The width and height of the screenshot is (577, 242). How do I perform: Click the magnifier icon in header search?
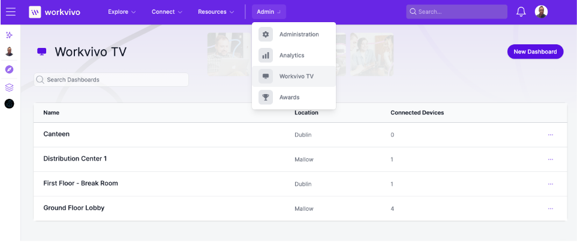[x=413, y=12]
